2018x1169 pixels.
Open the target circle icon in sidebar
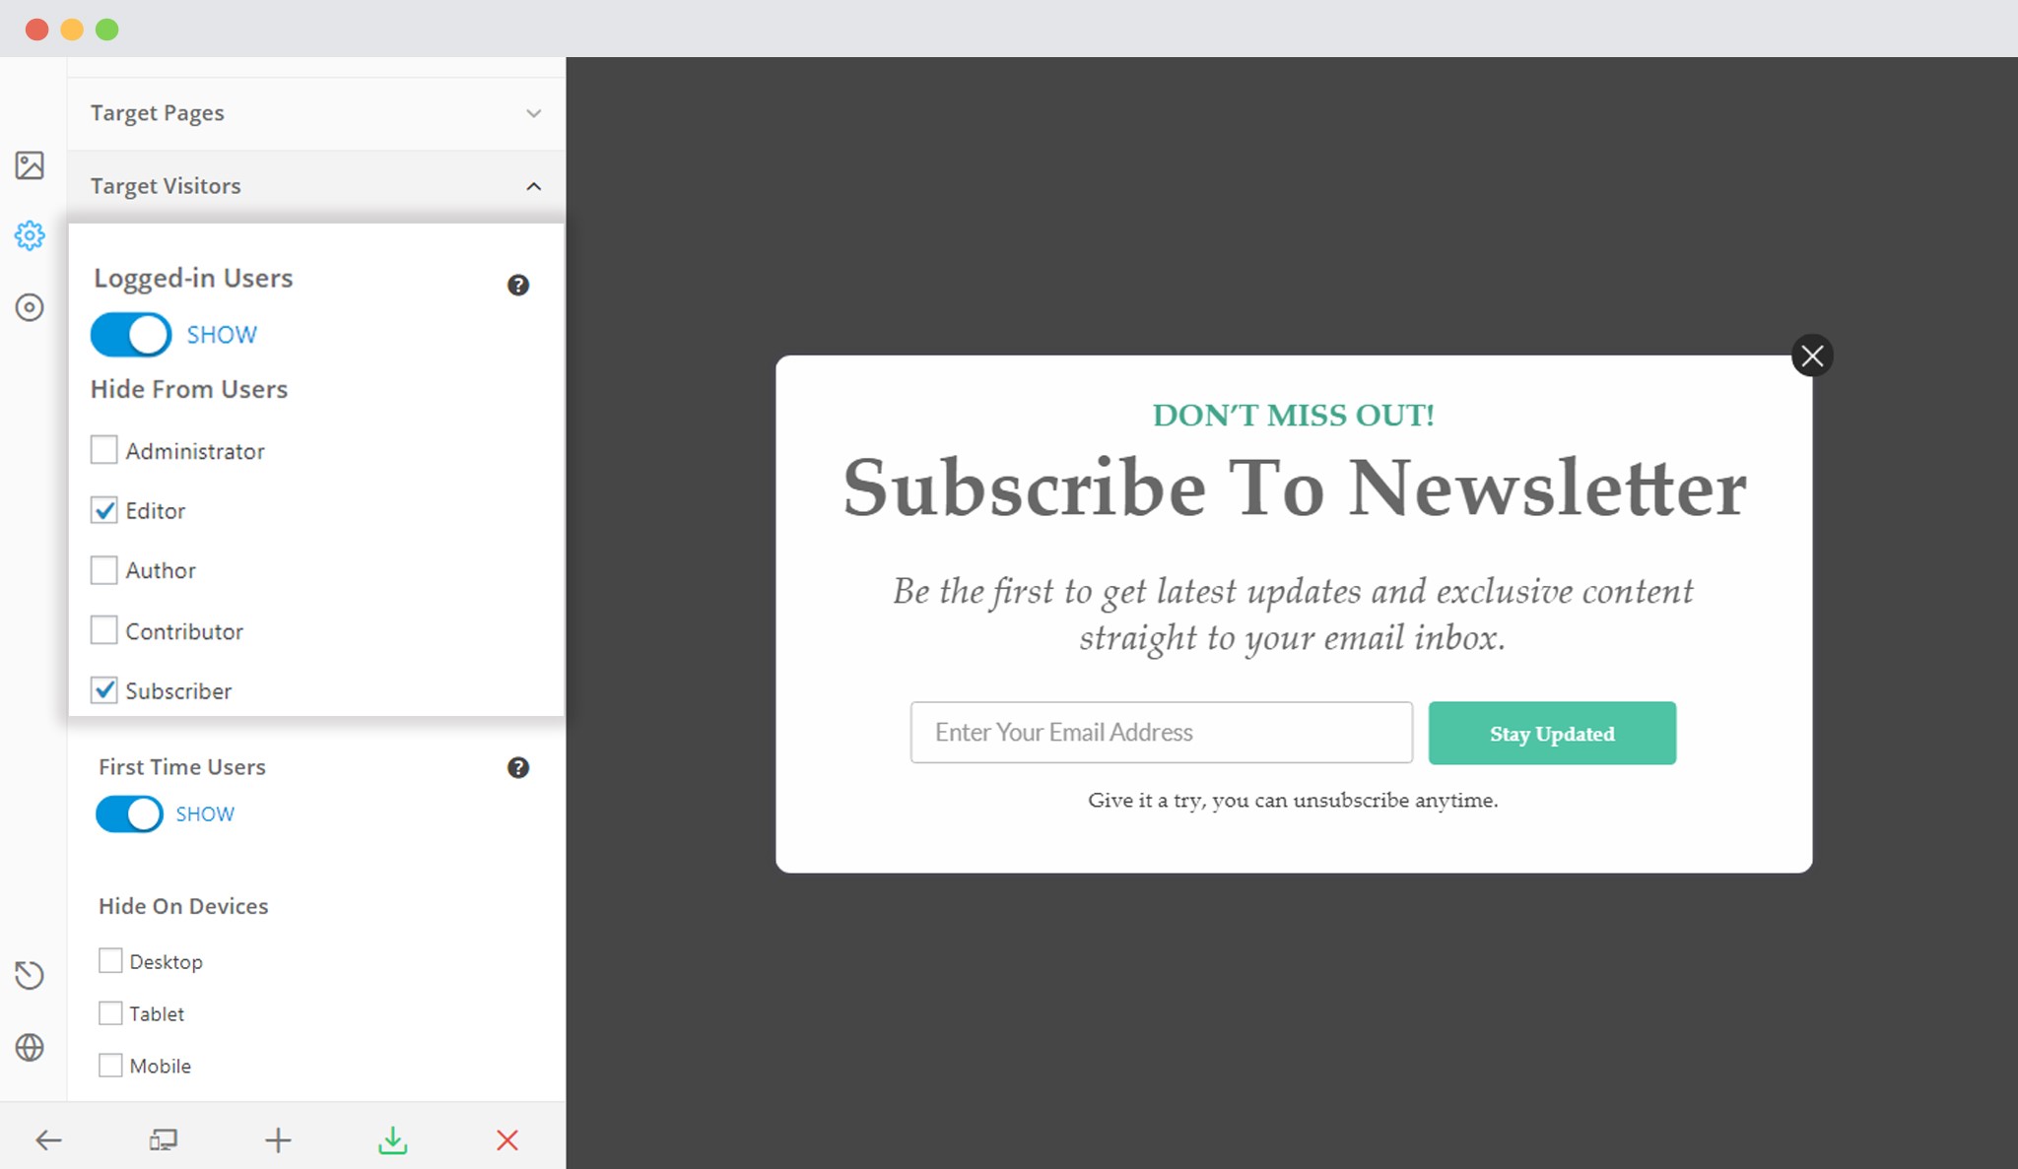30,307
